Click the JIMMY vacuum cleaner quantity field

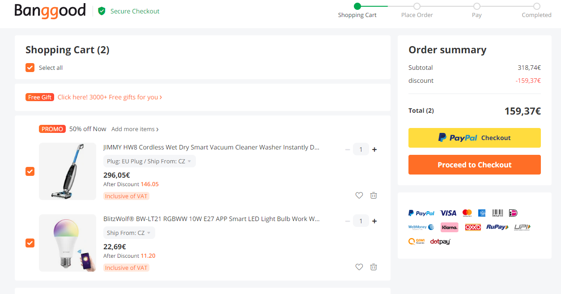coord(361,149)
